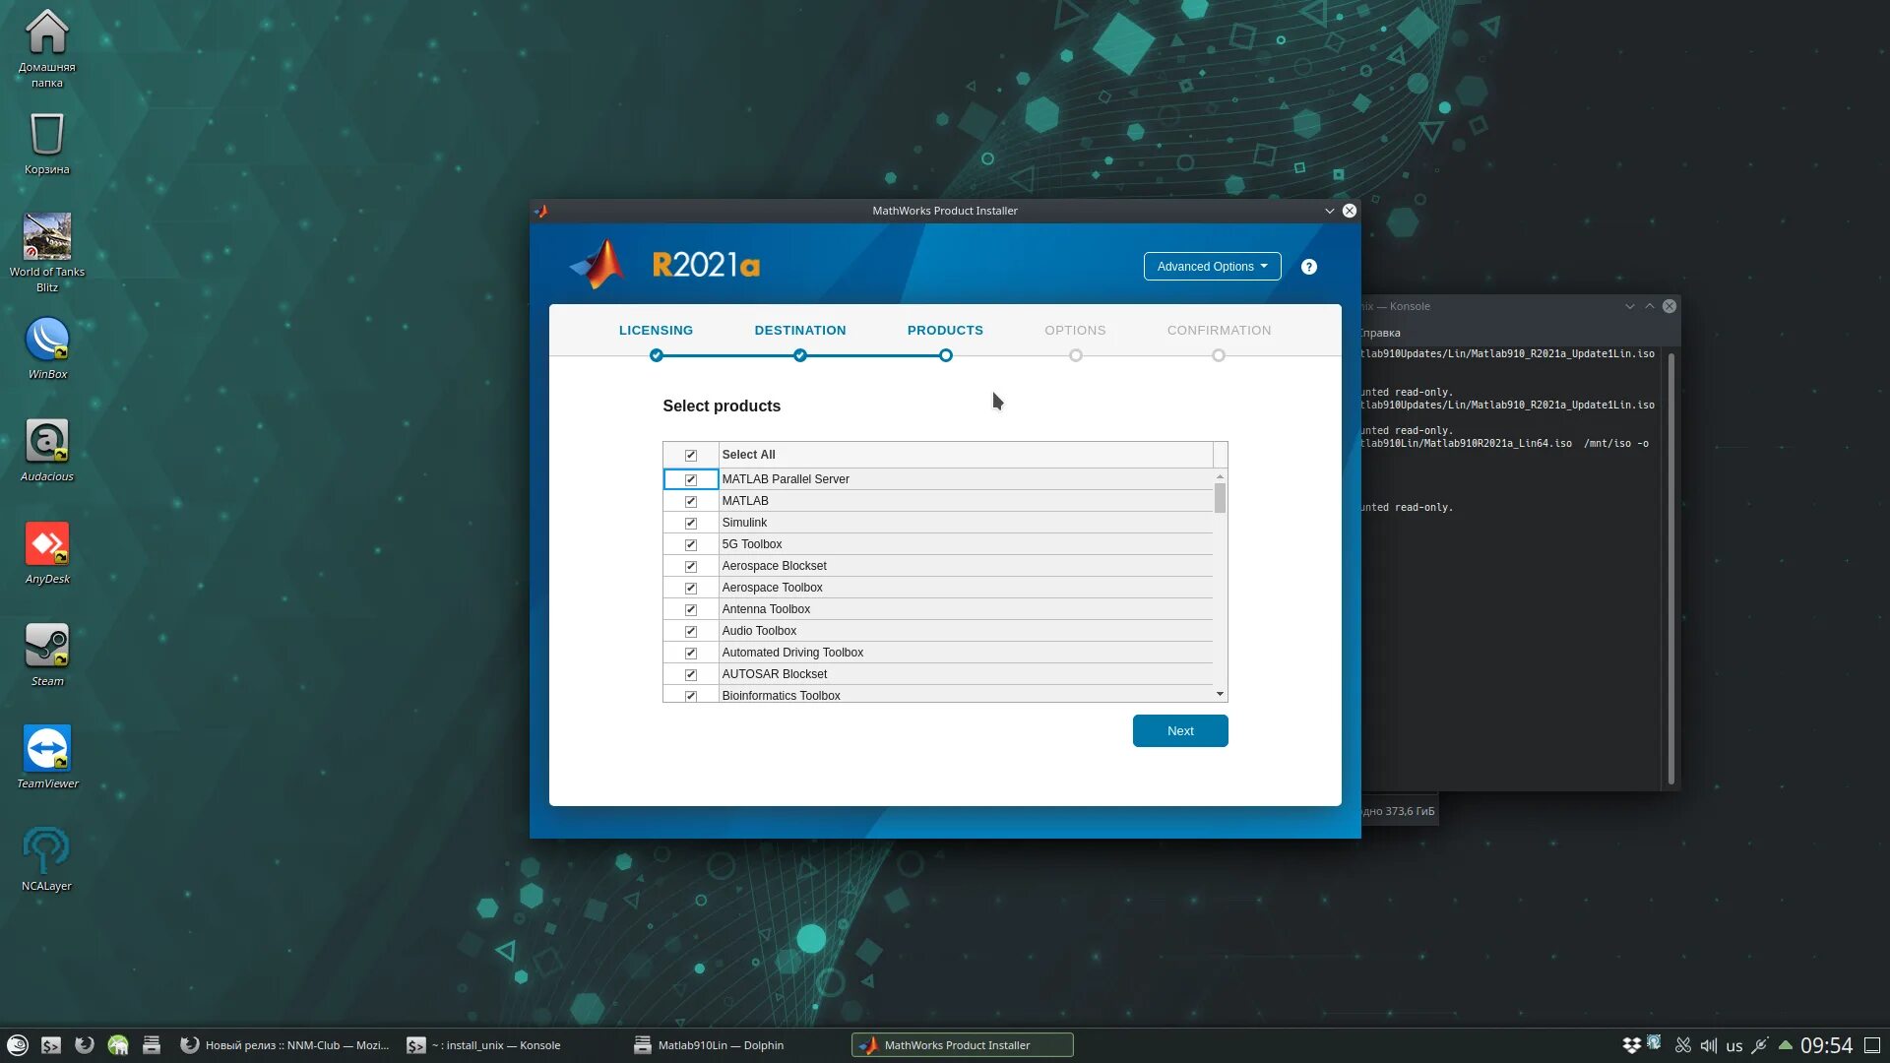Select the Automated Driving Toolbox row

937,653
